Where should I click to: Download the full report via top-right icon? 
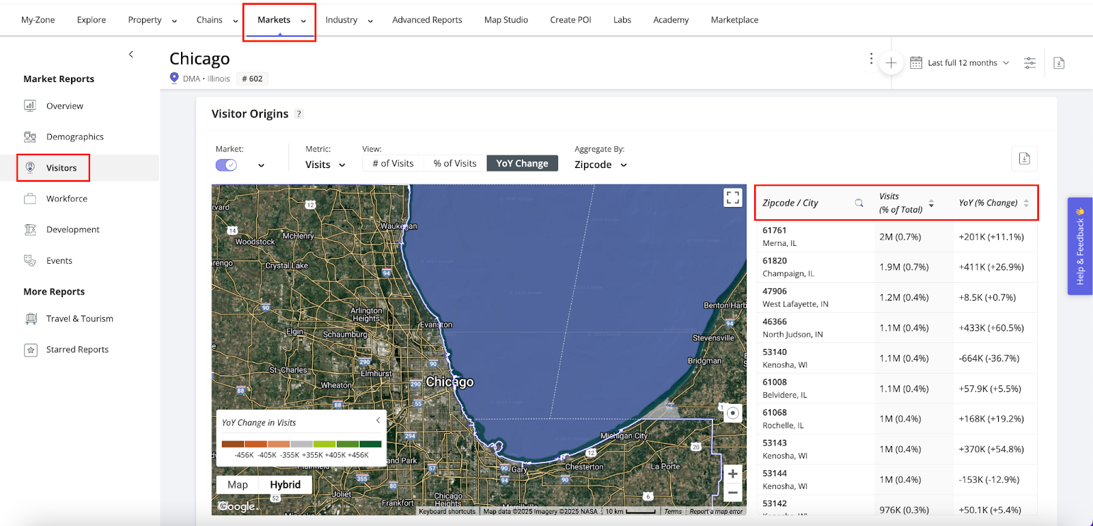(x=1059, y=63)
